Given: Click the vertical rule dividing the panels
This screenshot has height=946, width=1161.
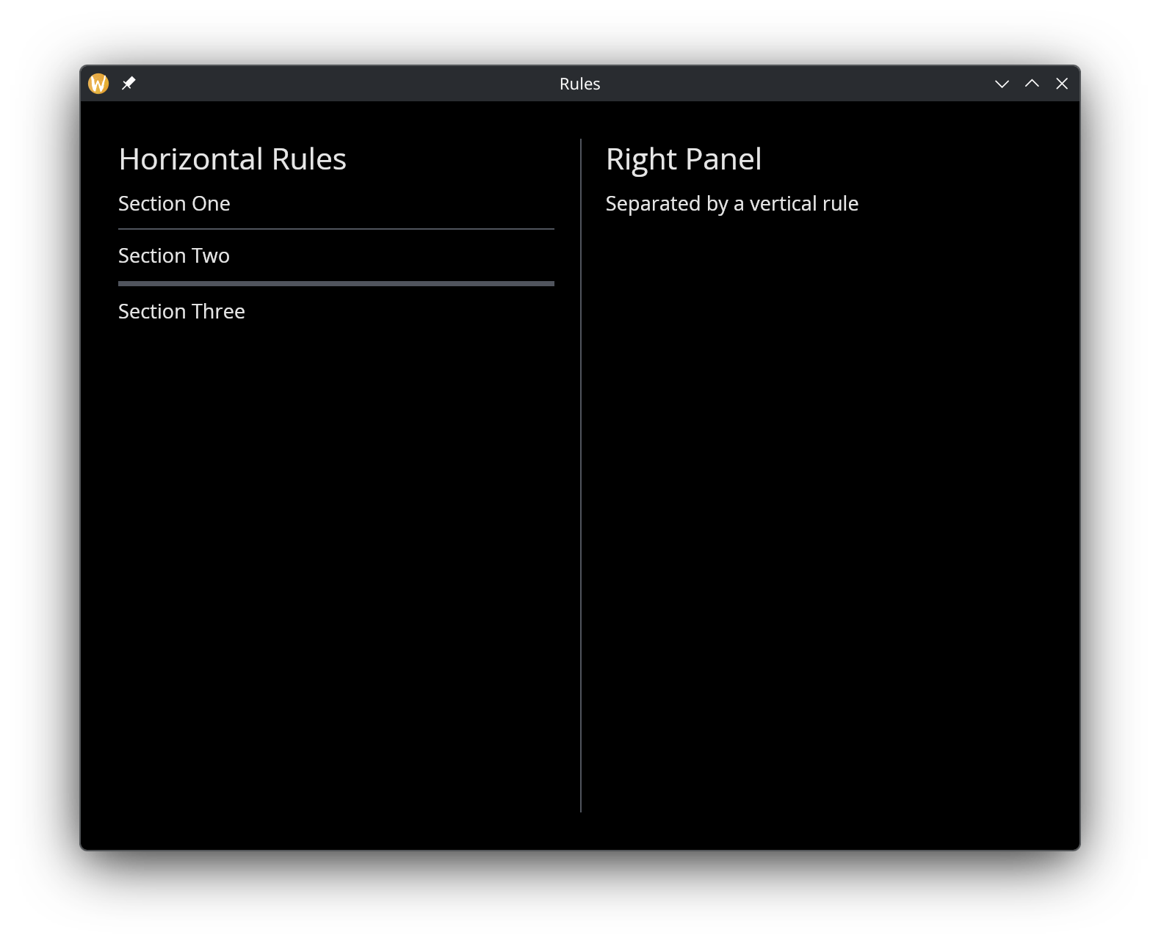Looking at the screenshot, I should coord(581,476).
